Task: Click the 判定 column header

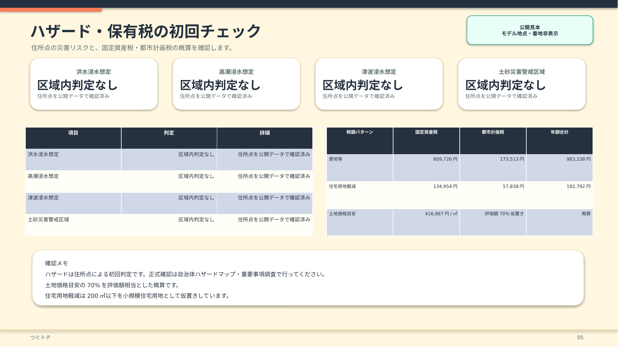Action: click(x=169, y=138)
